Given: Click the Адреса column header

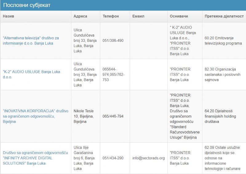Looking at the screenshot, I should [x=80, y=16].
